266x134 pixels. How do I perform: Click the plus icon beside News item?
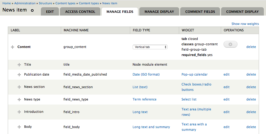point(32,10)
